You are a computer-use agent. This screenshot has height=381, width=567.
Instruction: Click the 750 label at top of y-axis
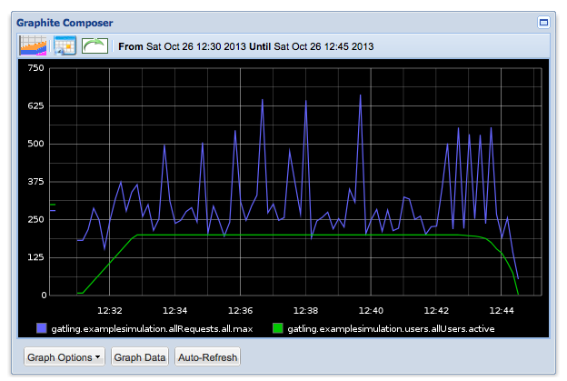click(x=35, y=68)
